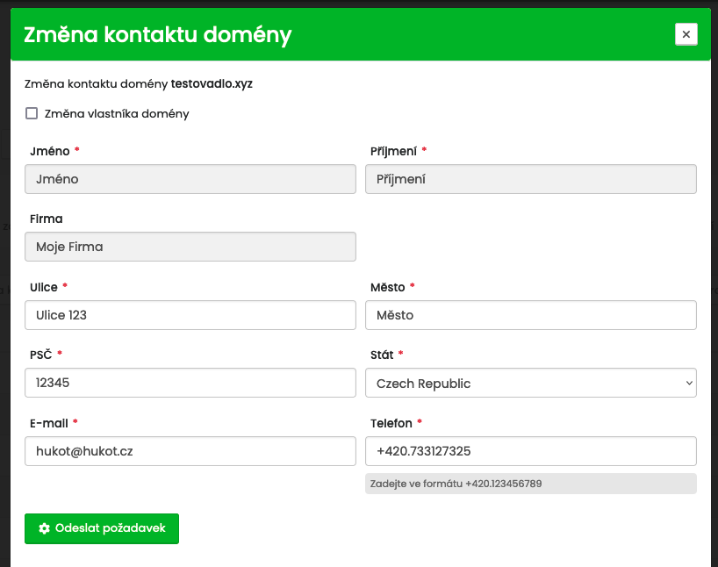Click into the Příjmení surname field
The image size is (718, 567).
click(x=530, y=179)
